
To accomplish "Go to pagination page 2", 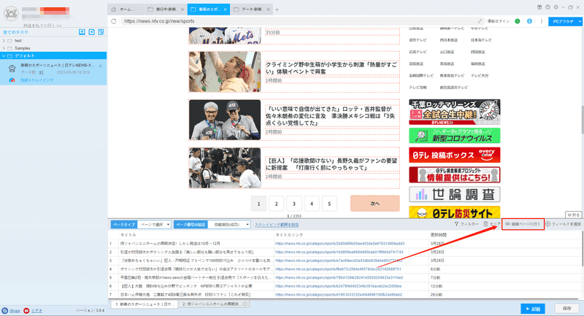I will (277, 204).
